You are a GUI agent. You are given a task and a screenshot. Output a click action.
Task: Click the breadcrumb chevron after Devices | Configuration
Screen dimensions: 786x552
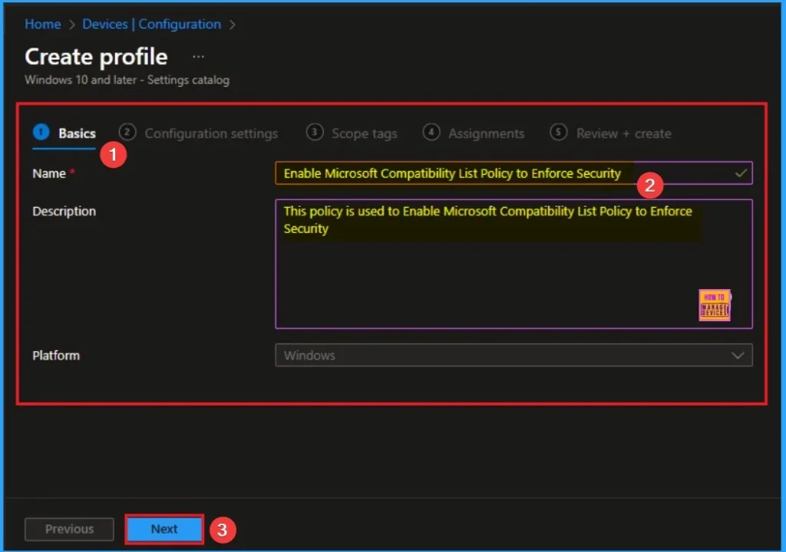pos(232,25)
